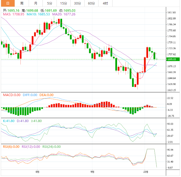Click the 9月 time axis marker
The image size is (181, 177).
pyautogui.click(x=92, y=172)
